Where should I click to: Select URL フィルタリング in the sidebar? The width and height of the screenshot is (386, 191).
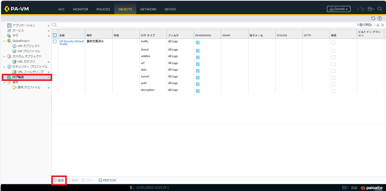(x=30, y=72)
